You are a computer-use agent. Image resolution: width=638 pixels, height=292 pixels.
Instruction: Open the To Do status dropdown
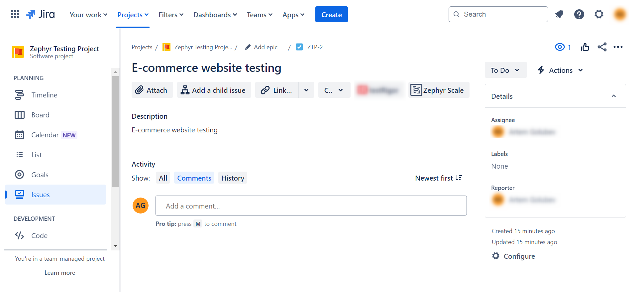point(505,70)
